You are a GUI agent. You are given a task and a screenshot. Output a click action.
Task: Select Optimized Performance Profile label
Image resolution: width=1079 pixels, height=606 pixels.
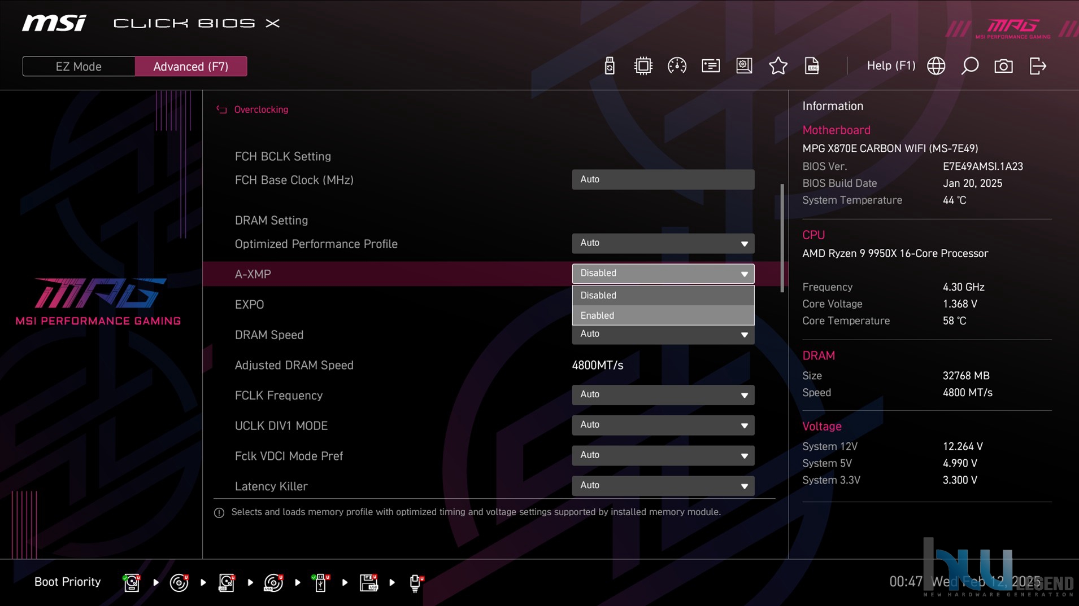coord(316,244)
